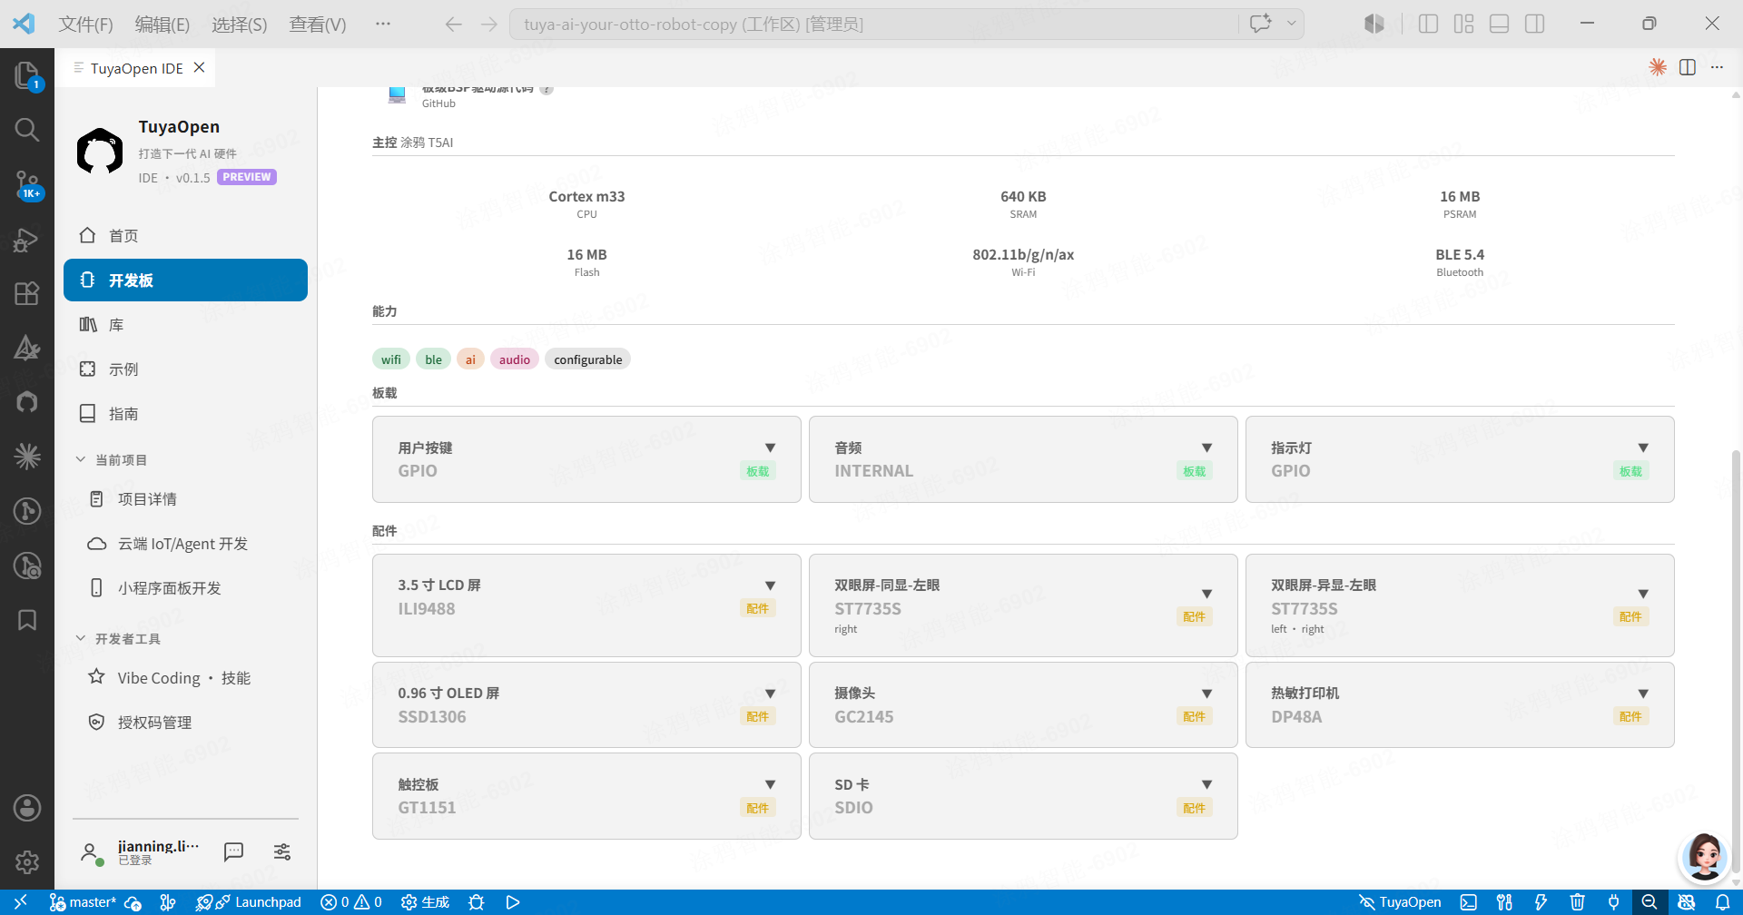Open the terminal icon in status bar
This screenshot has width=1743, height=915.
1469,902
